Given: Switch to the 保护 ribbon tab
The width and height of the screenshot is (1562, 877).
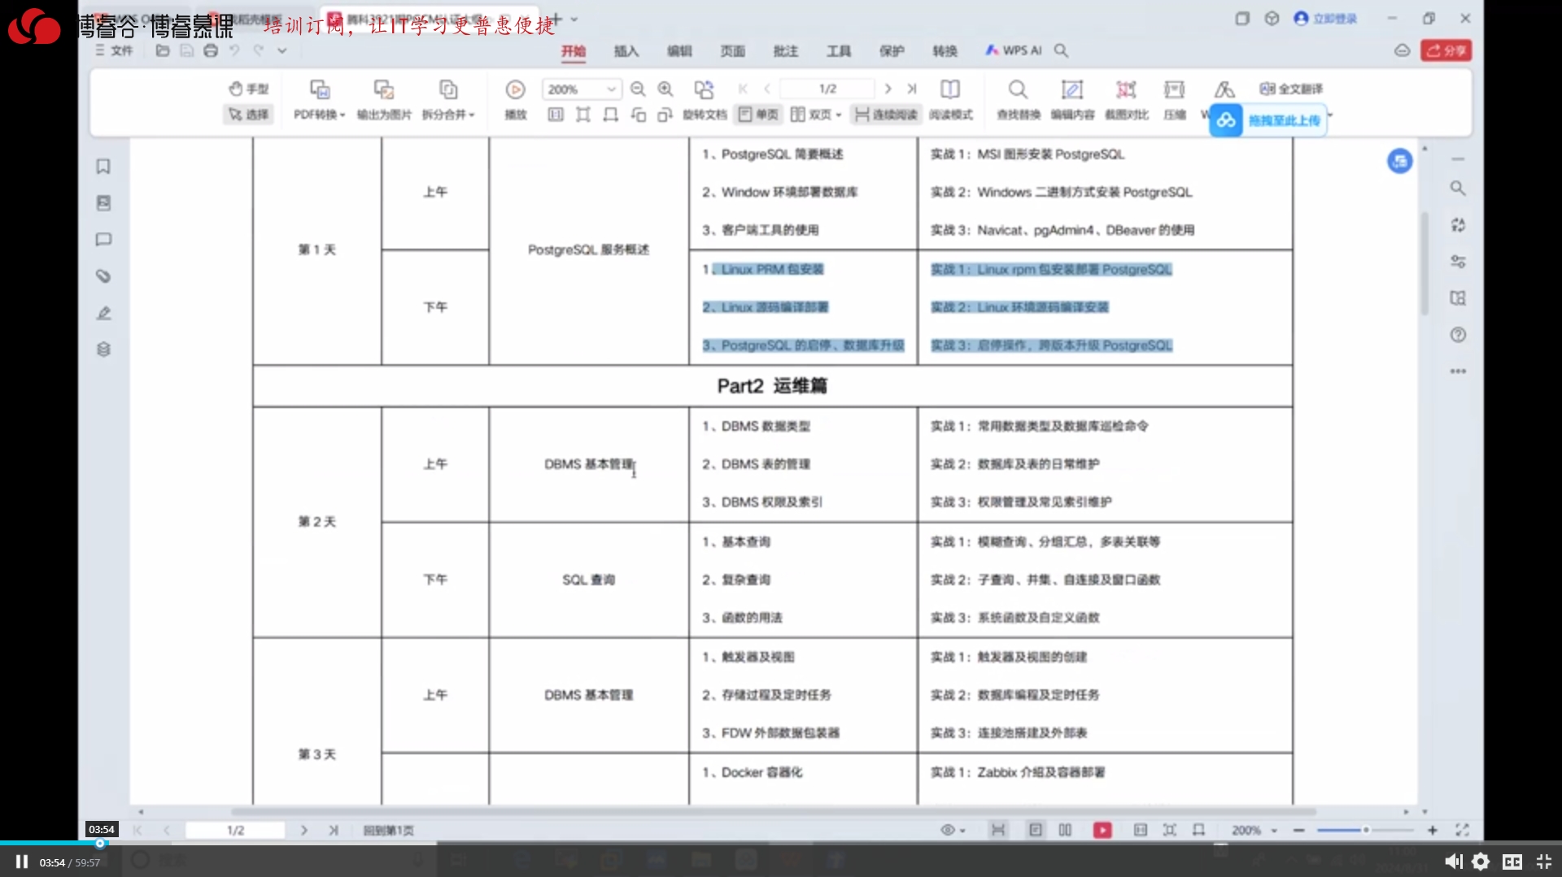Looking at the screenshot, I should tap(892, 50).
